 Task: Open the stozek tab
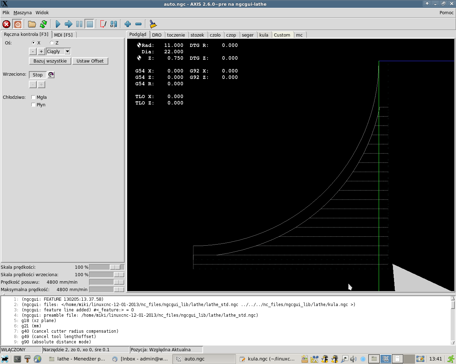click(x=197, y=35)
